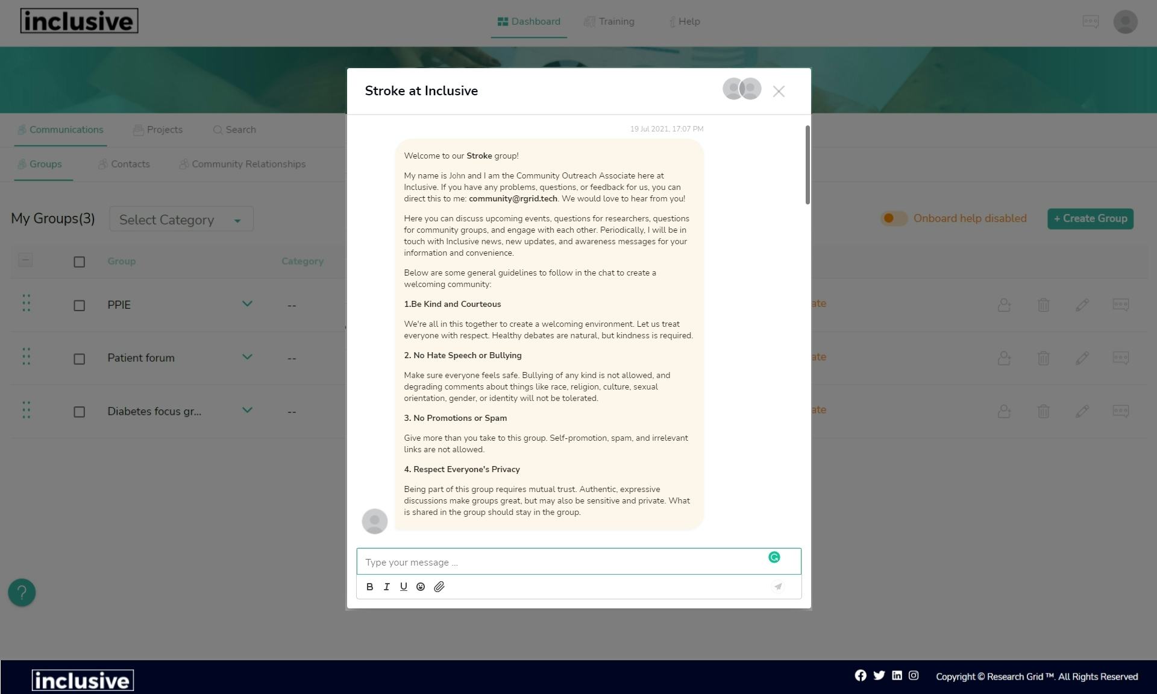Select the Patient forum checkbox
The height and width of the screenshot is (694, 1157).
(79, 358)
